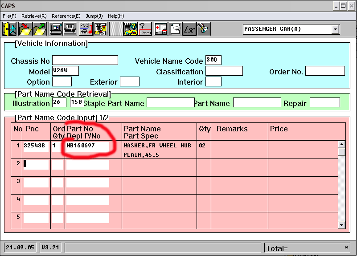Select Part No field containing MB160697
357x256 pixels.
(x=87, y=146)
